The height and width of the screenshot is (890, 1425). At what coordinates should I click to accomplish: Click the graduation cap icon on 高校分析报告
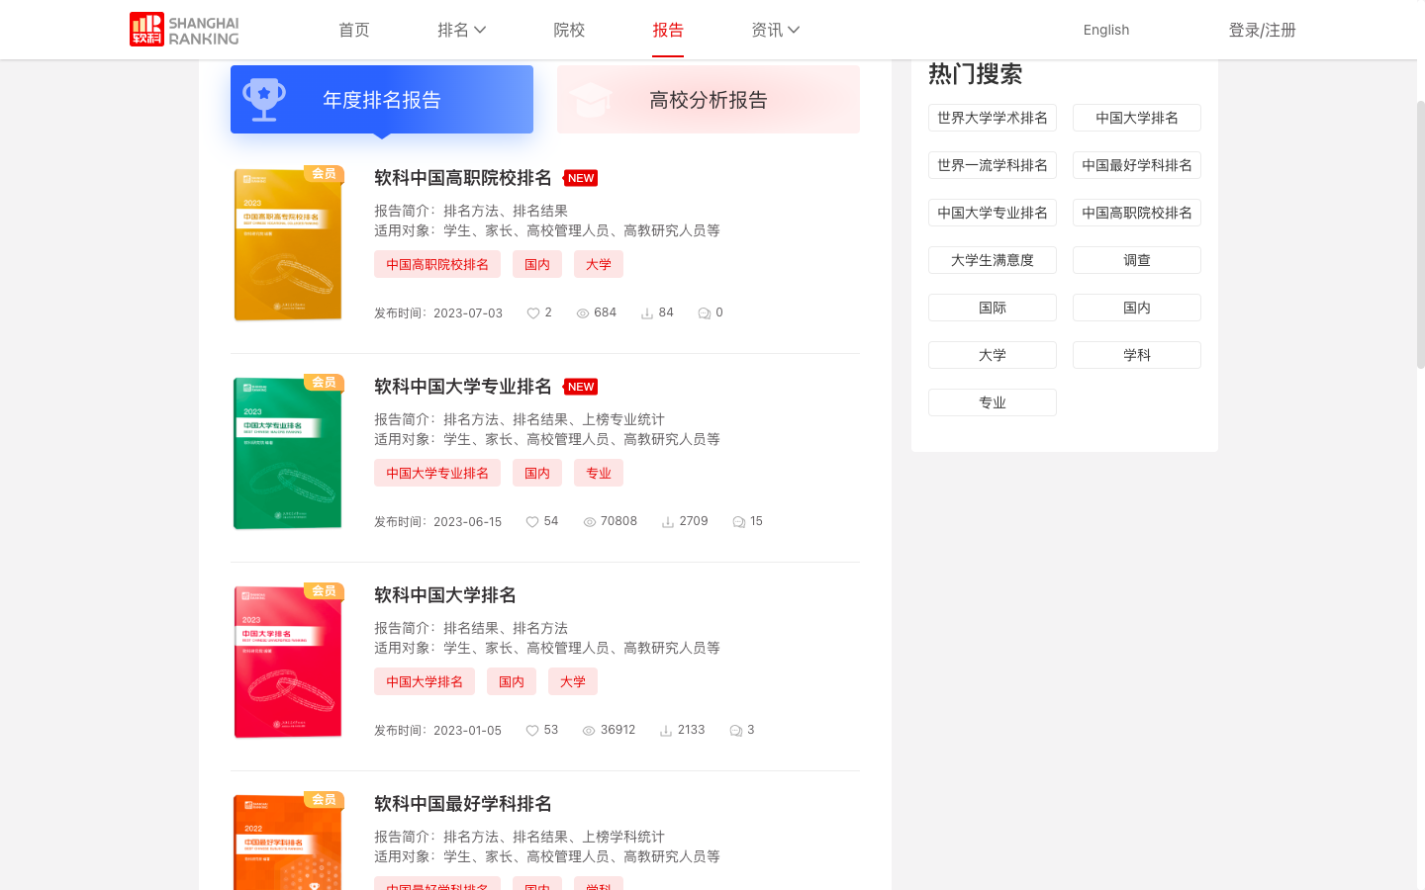click(591, 99)
